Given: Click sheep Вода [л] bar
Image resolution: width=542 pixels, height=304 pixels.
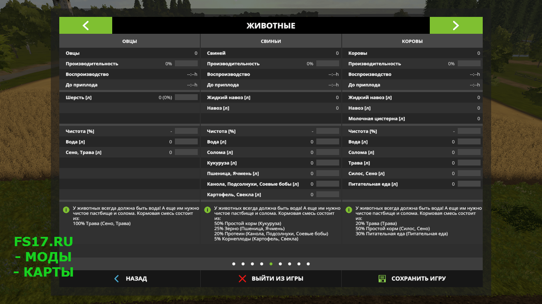Looking at the screenshot, I should pyautogui.click(x=186, y=142).
